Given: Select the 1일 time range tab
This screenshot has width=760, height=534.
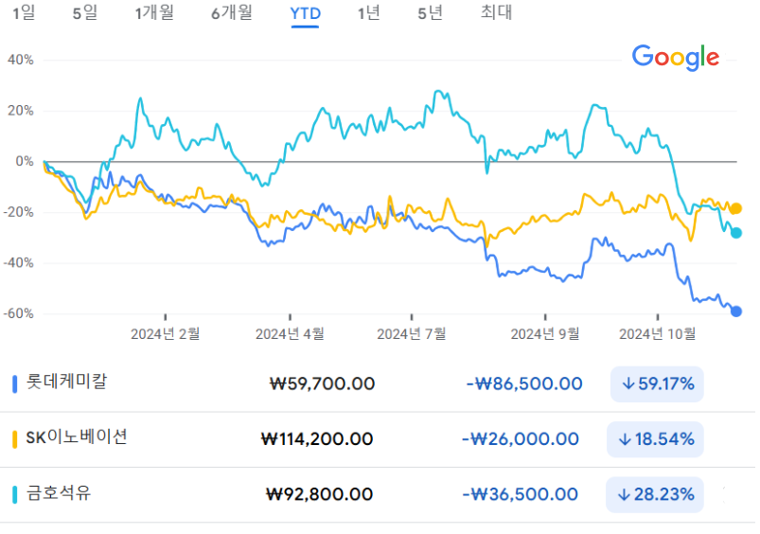Looking at the screenshot, I should click(24, 12).
